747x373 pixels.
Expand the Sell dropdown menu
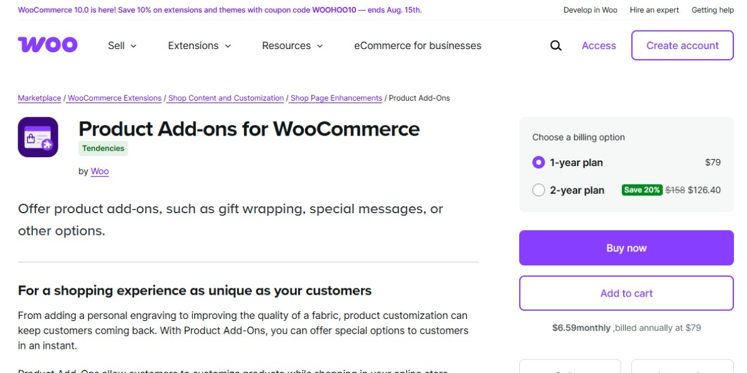(122, 45)
